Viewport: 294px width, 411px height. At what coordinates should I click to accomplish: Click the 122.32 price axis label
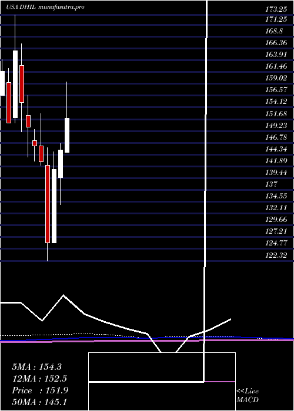(x=276, y=255)
